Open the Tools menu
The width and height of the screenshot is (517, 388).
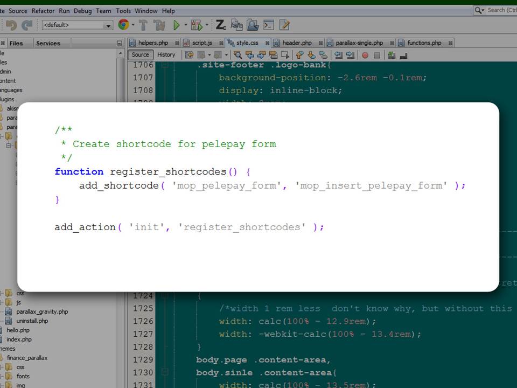coord(123,11)
